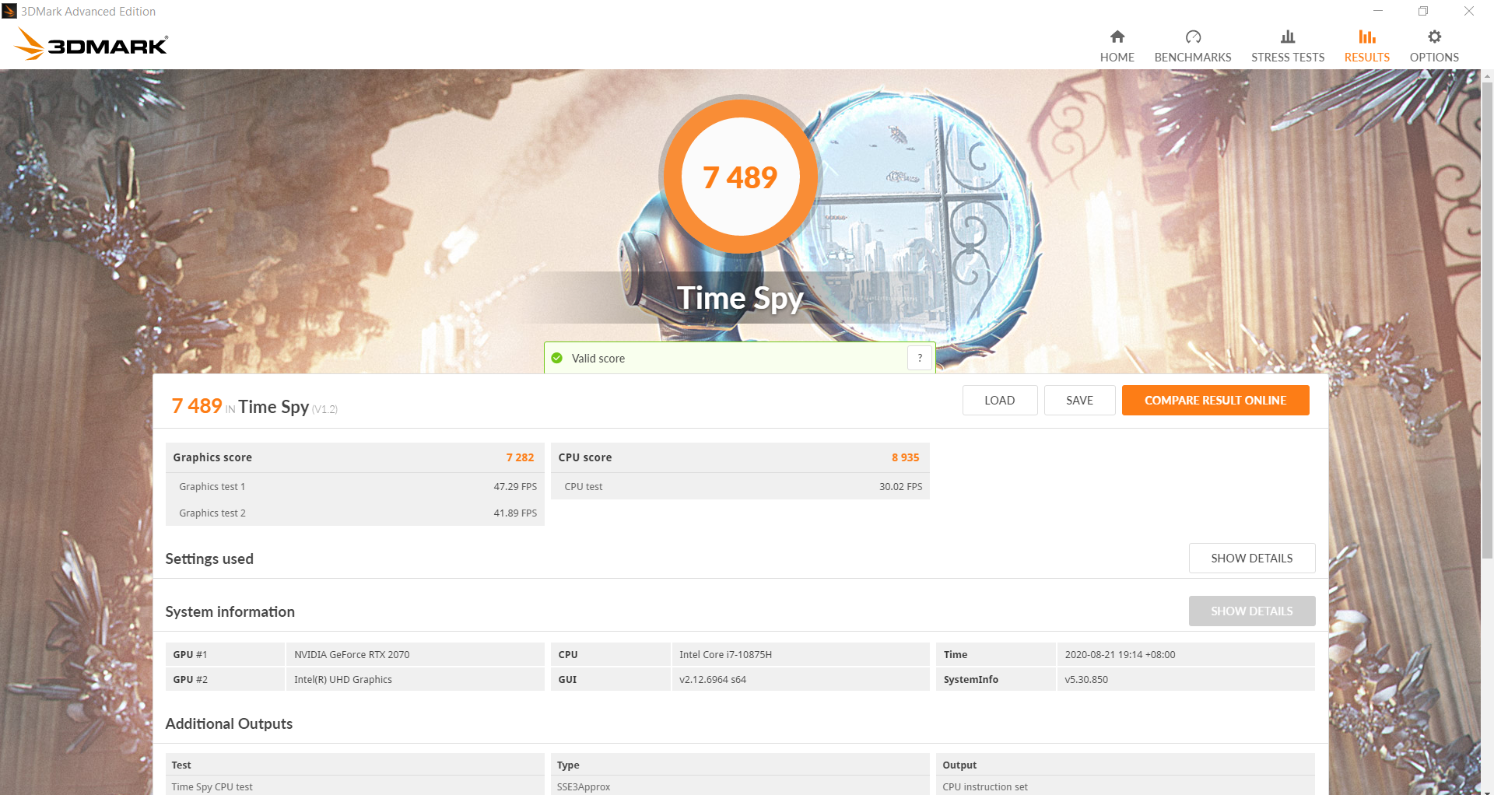1494x795 pixels.
Task: Click the 3DMark title bar app icon
Action: [9, 11]
